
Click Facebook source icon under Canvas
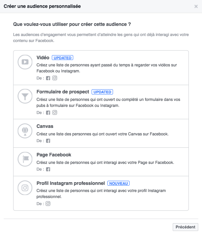click(x=48, y=141)
